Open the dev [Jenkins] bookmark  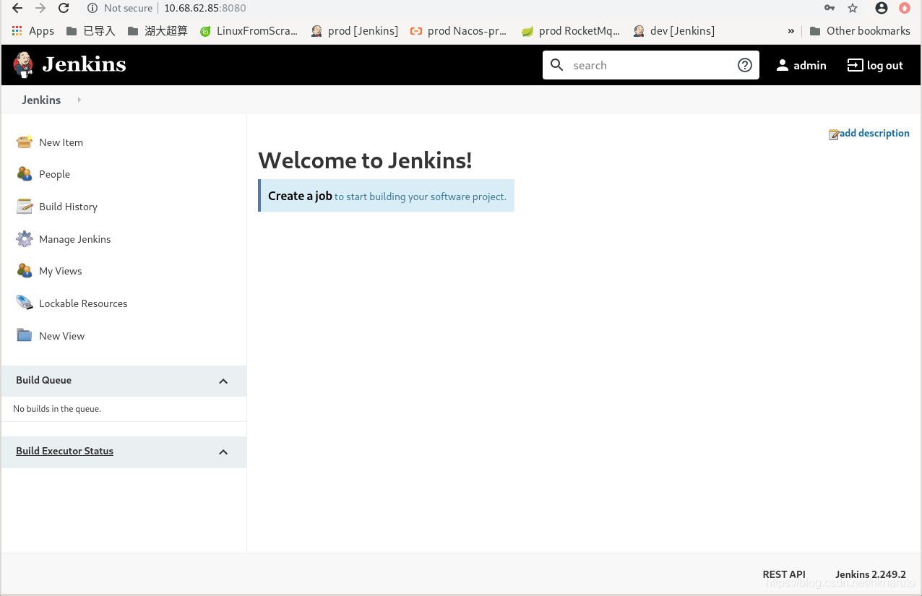point(674,30)
